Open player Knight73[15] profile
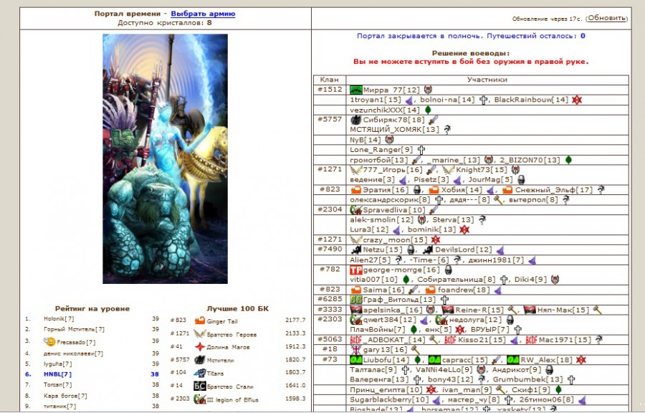 (x=482, y=170)
